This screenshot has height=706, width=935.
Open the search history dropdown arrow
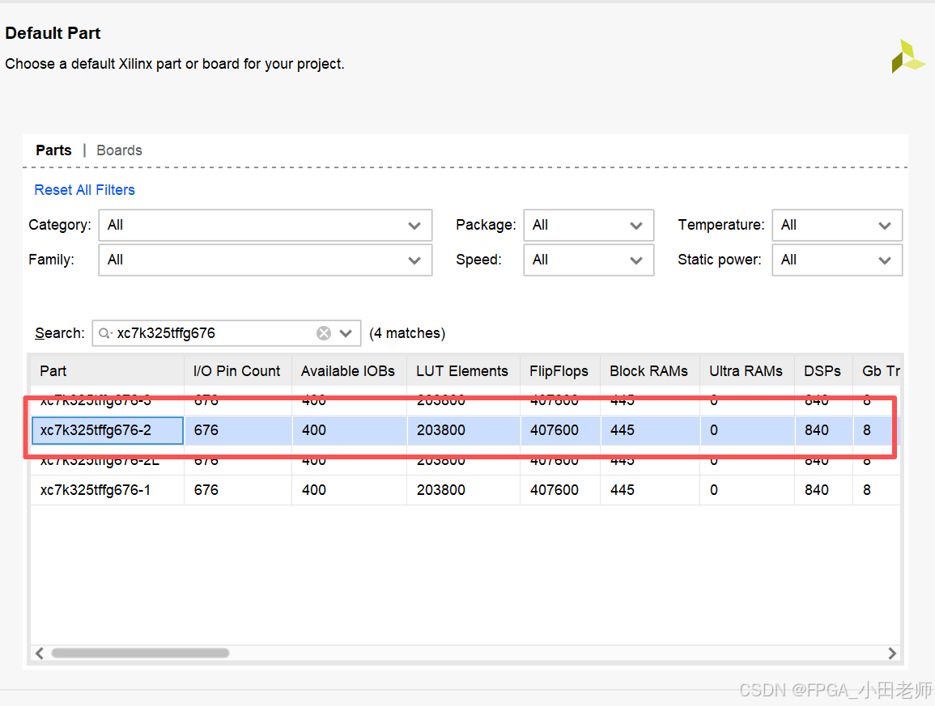(x=346, y=333)
